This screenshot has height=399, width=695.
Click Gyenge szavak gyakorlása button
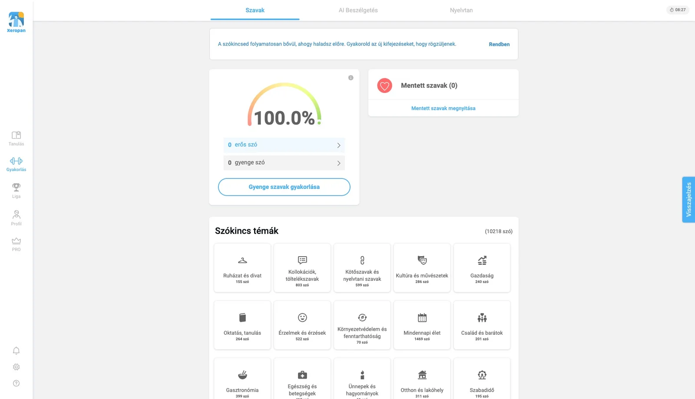[284, 187]
